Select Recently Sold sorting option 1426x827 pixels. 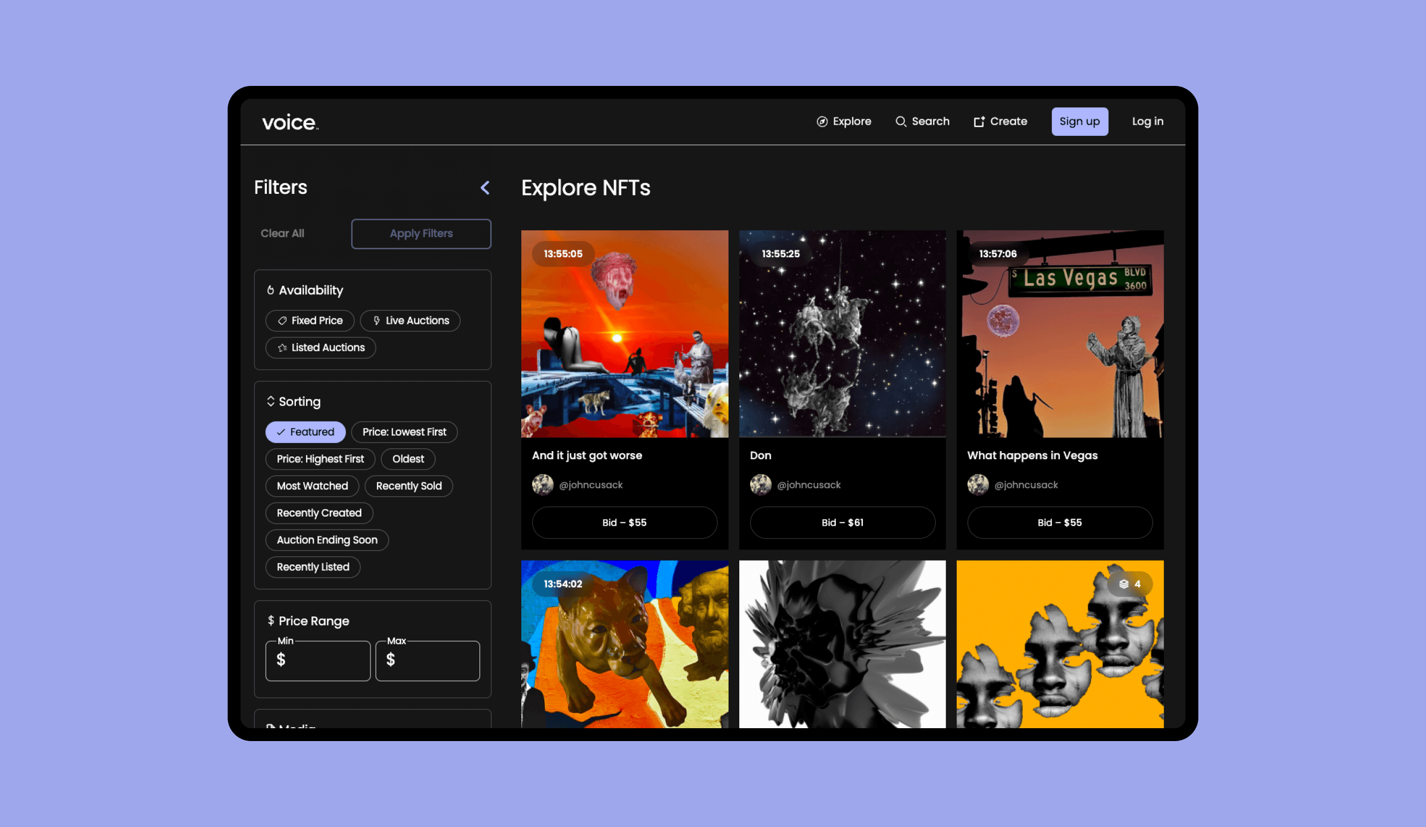click(x=408, y=486)
